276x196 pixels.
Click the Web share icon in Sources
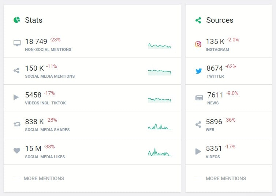click(198, 125)
